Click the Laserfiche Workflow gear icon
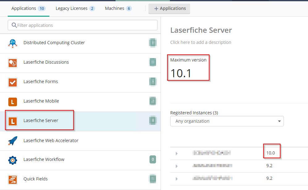 (13, 160)
